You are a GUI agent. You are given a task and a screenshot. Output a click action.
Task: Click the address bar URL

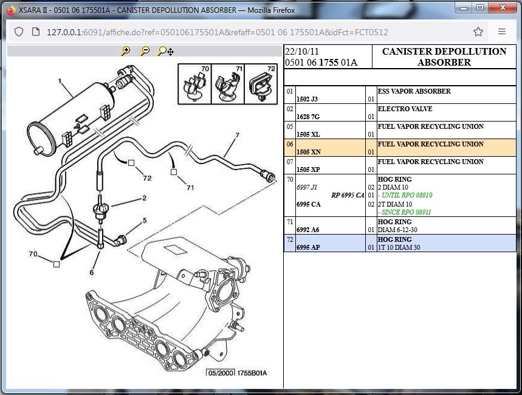pyautogui.click(x=218, y=32)
